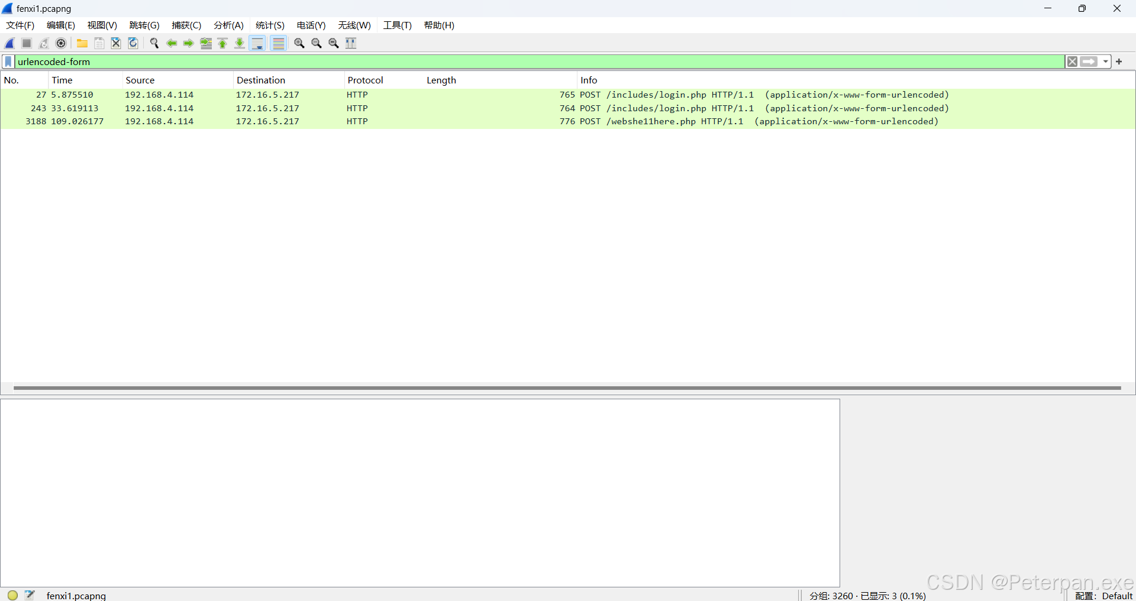
Task: Clear the display filter
Action: (x=1072, y=62)
